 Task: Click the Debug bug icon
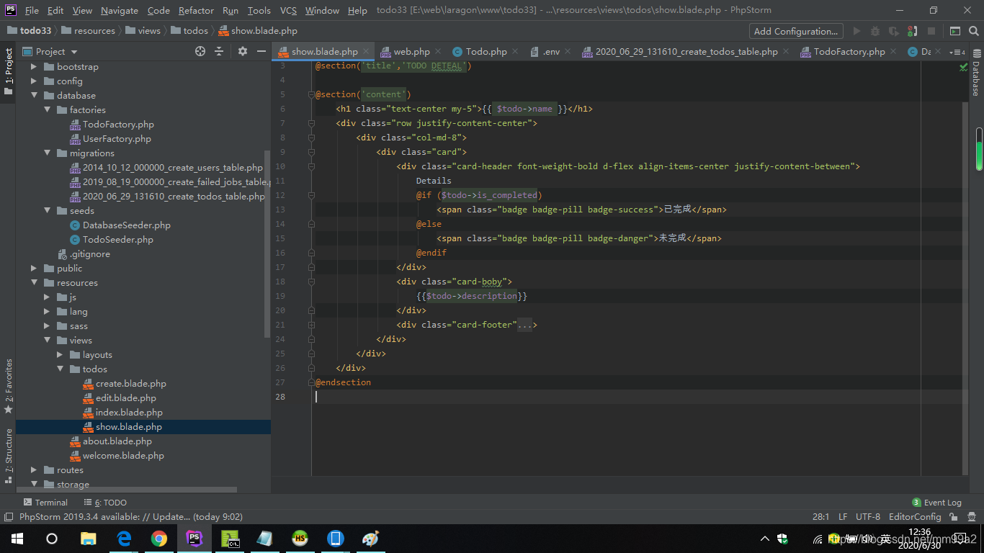pyautogui.click(x=875, y=31)
